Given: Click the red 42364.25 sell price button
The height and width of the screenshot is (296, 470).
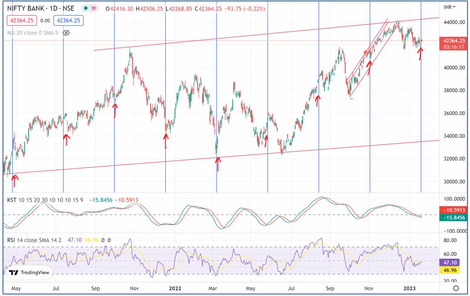Looking at the screenshot, I should pos(22,20).
